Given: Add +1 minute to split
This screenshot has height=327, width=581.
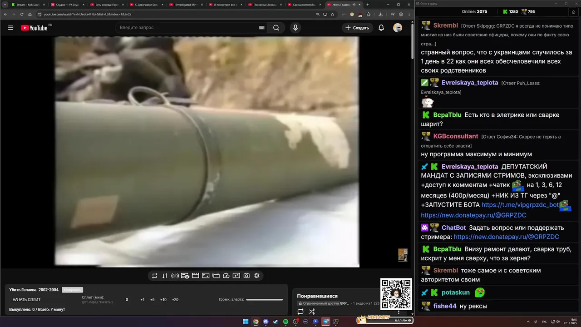Looking at the screenshot, I should 143,300.
